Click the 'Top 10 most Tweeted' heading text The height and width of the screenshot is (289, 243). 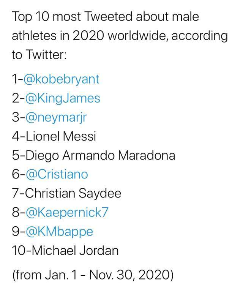pyautogui.click(x=73, y=17)
